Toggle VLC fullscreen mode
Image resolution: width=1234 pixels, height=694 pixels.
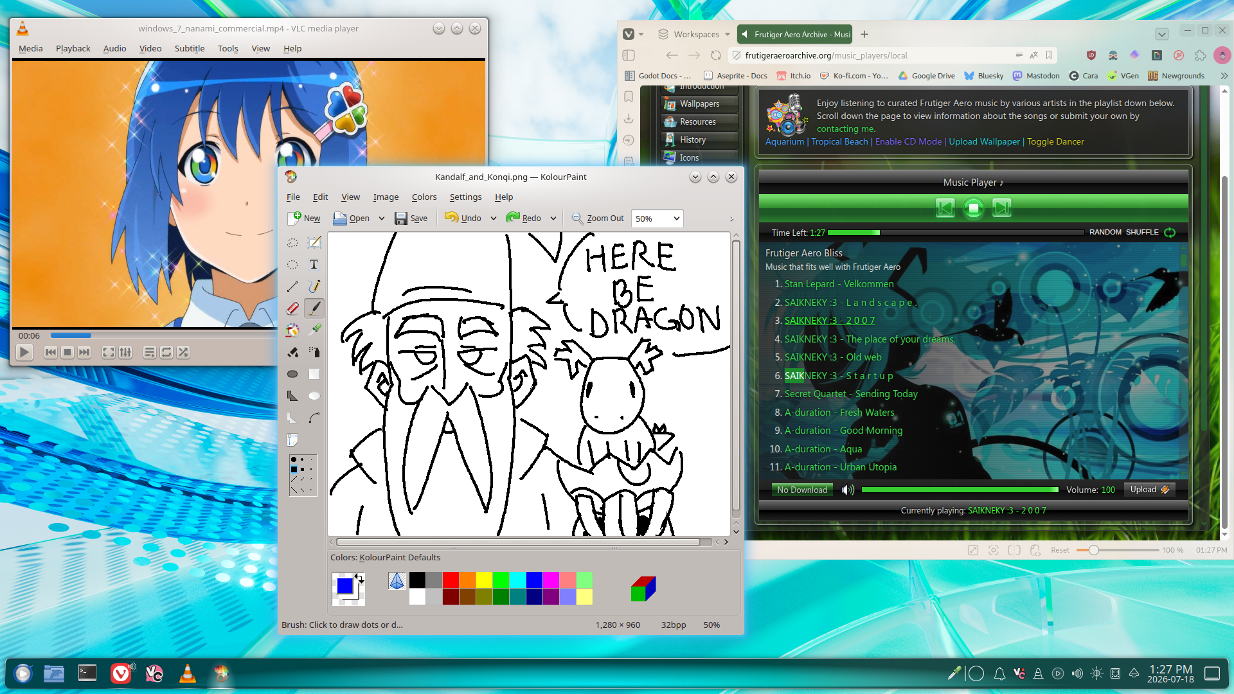(x=109, y=352)
